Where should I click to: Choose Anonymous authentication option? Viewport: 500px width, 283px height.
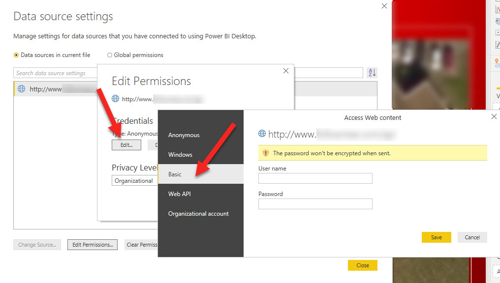tap(201, 135)
